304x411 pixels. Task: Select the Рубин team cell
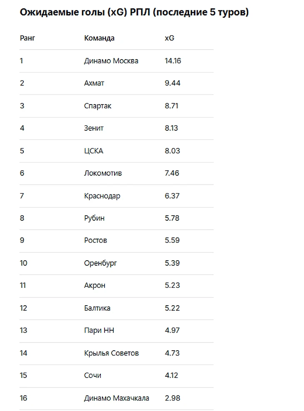point(94,218)
